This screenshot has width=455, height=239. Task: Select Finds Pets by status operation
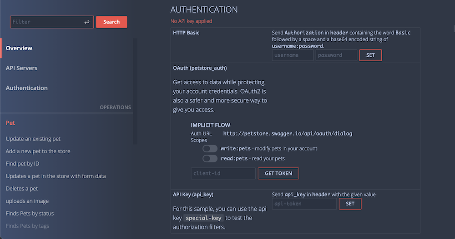pyautogui.click(x=30, y=214)
